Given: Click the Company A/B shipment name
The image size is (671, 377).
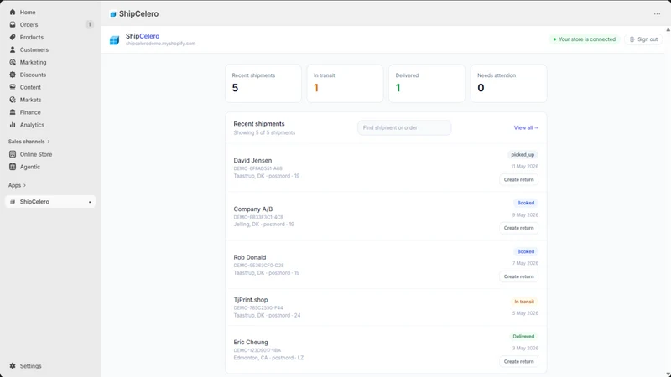Looking at the screenshot, I should point(253,209).
